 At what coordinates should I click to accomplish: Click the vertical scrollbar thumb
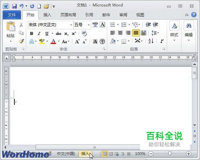tap(194, 73)
